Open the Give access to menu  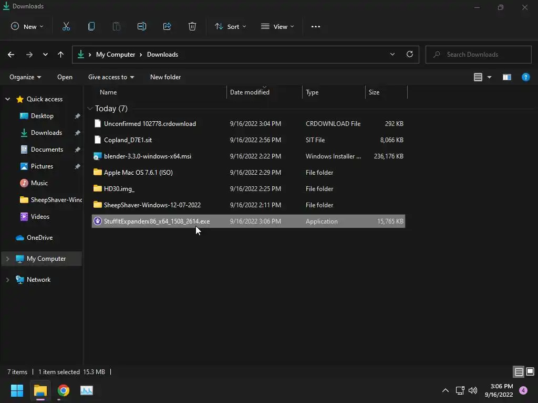click(111, 77)
